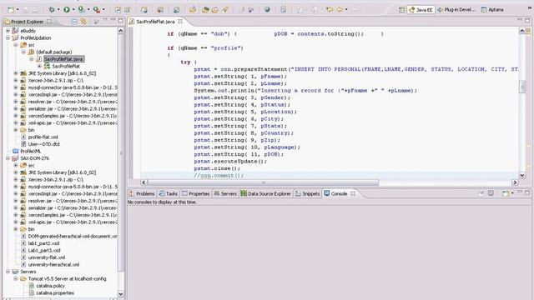Click the Open Web Browser globe icon
534x300 pixels.
[267, 10]
